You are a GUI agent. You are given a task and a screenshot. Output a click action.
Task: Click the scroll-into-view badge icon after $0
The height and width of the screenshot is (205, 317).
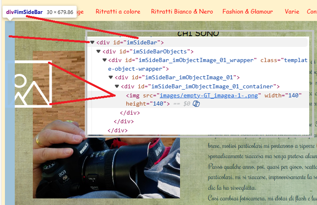click(196, 104)
